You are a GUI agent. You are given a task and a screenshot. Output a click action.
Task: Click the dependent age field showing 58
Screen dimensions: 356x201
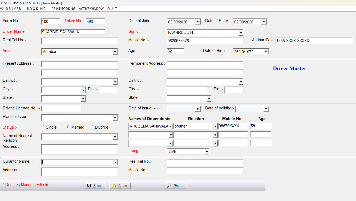click(x=261, y=126)
